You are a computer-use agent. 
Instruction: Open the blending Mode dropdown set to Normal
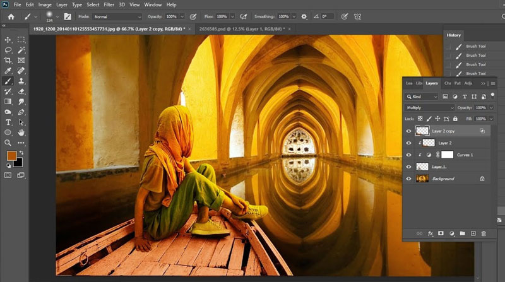[x=117, y=17]
